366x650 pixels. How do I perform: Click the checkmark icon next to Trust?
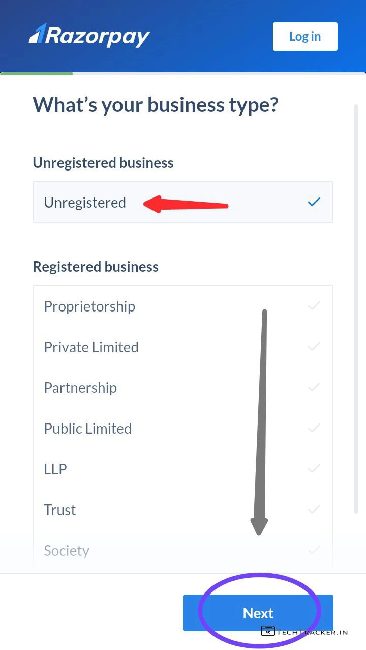click(314, 510)
